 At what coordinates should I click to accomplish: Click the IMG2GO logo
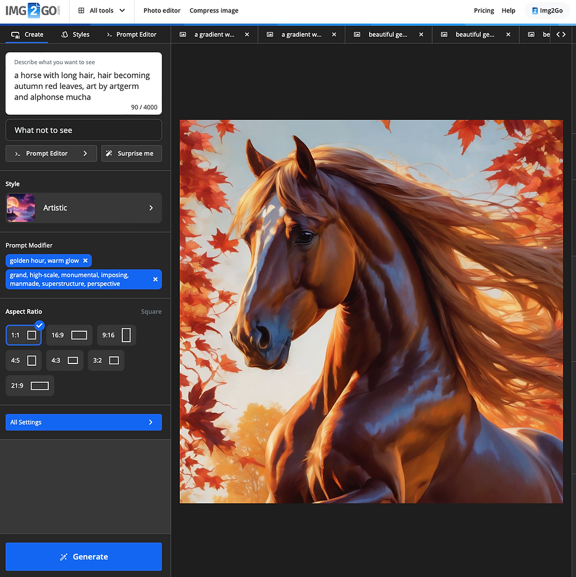32,10
